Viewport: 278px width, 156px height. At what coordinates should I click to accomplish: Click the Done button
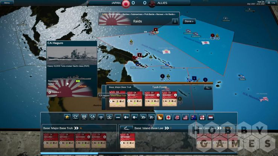[x=189, y=21]
